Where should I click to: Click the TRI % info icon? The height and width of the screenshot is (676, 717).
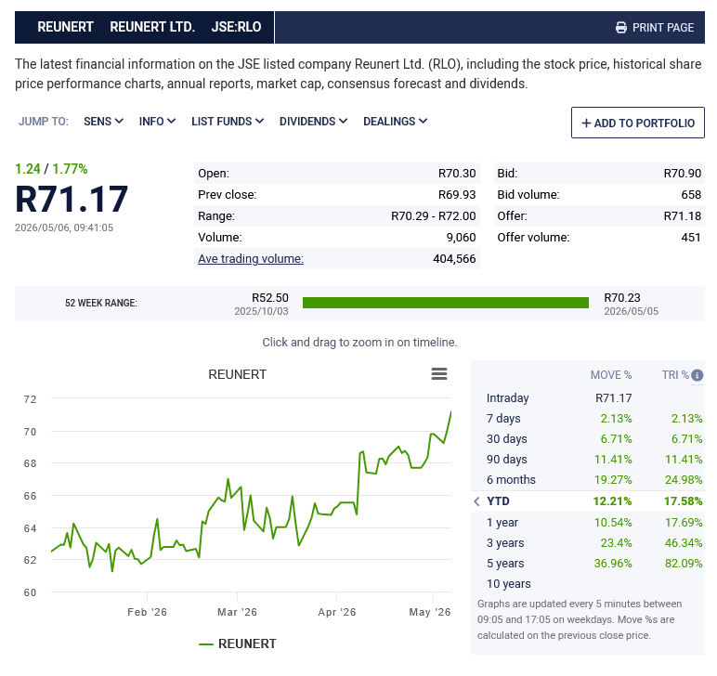[x=697, y=375]
